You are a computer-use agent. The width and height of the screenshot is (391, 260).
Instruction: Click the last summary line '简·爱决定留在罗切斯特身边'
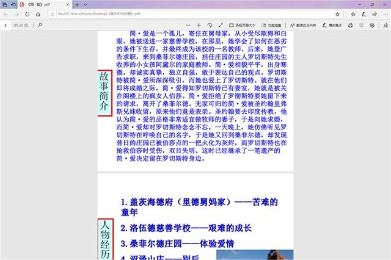pos(161,159)
